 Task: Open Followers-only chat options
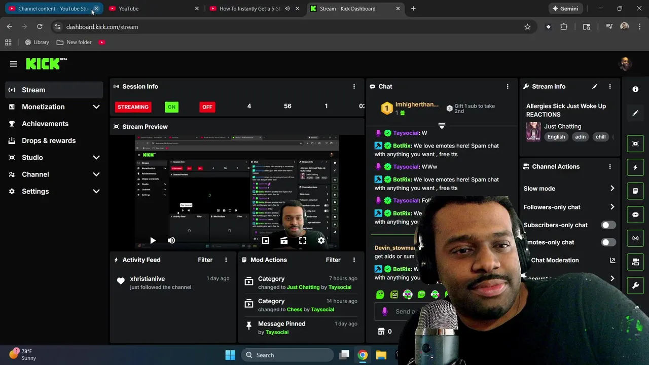pos(569,207)
